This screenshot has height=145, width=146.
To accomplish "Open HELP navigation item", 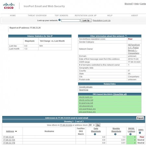I will pos(110,16).
